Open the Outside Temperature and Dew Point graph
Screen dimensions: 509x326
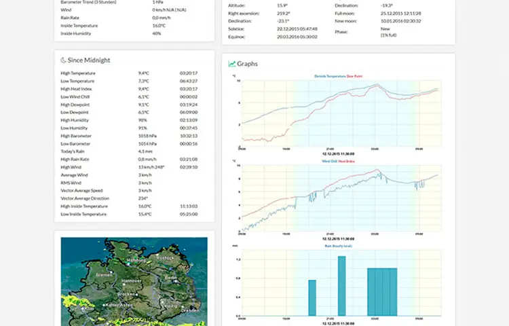click(337, 115)
